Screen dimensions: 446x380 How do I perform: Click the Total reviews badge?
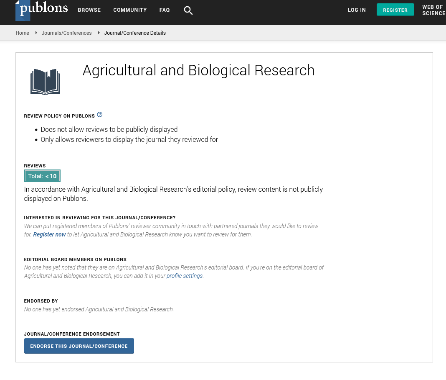(x=42, y=176)
